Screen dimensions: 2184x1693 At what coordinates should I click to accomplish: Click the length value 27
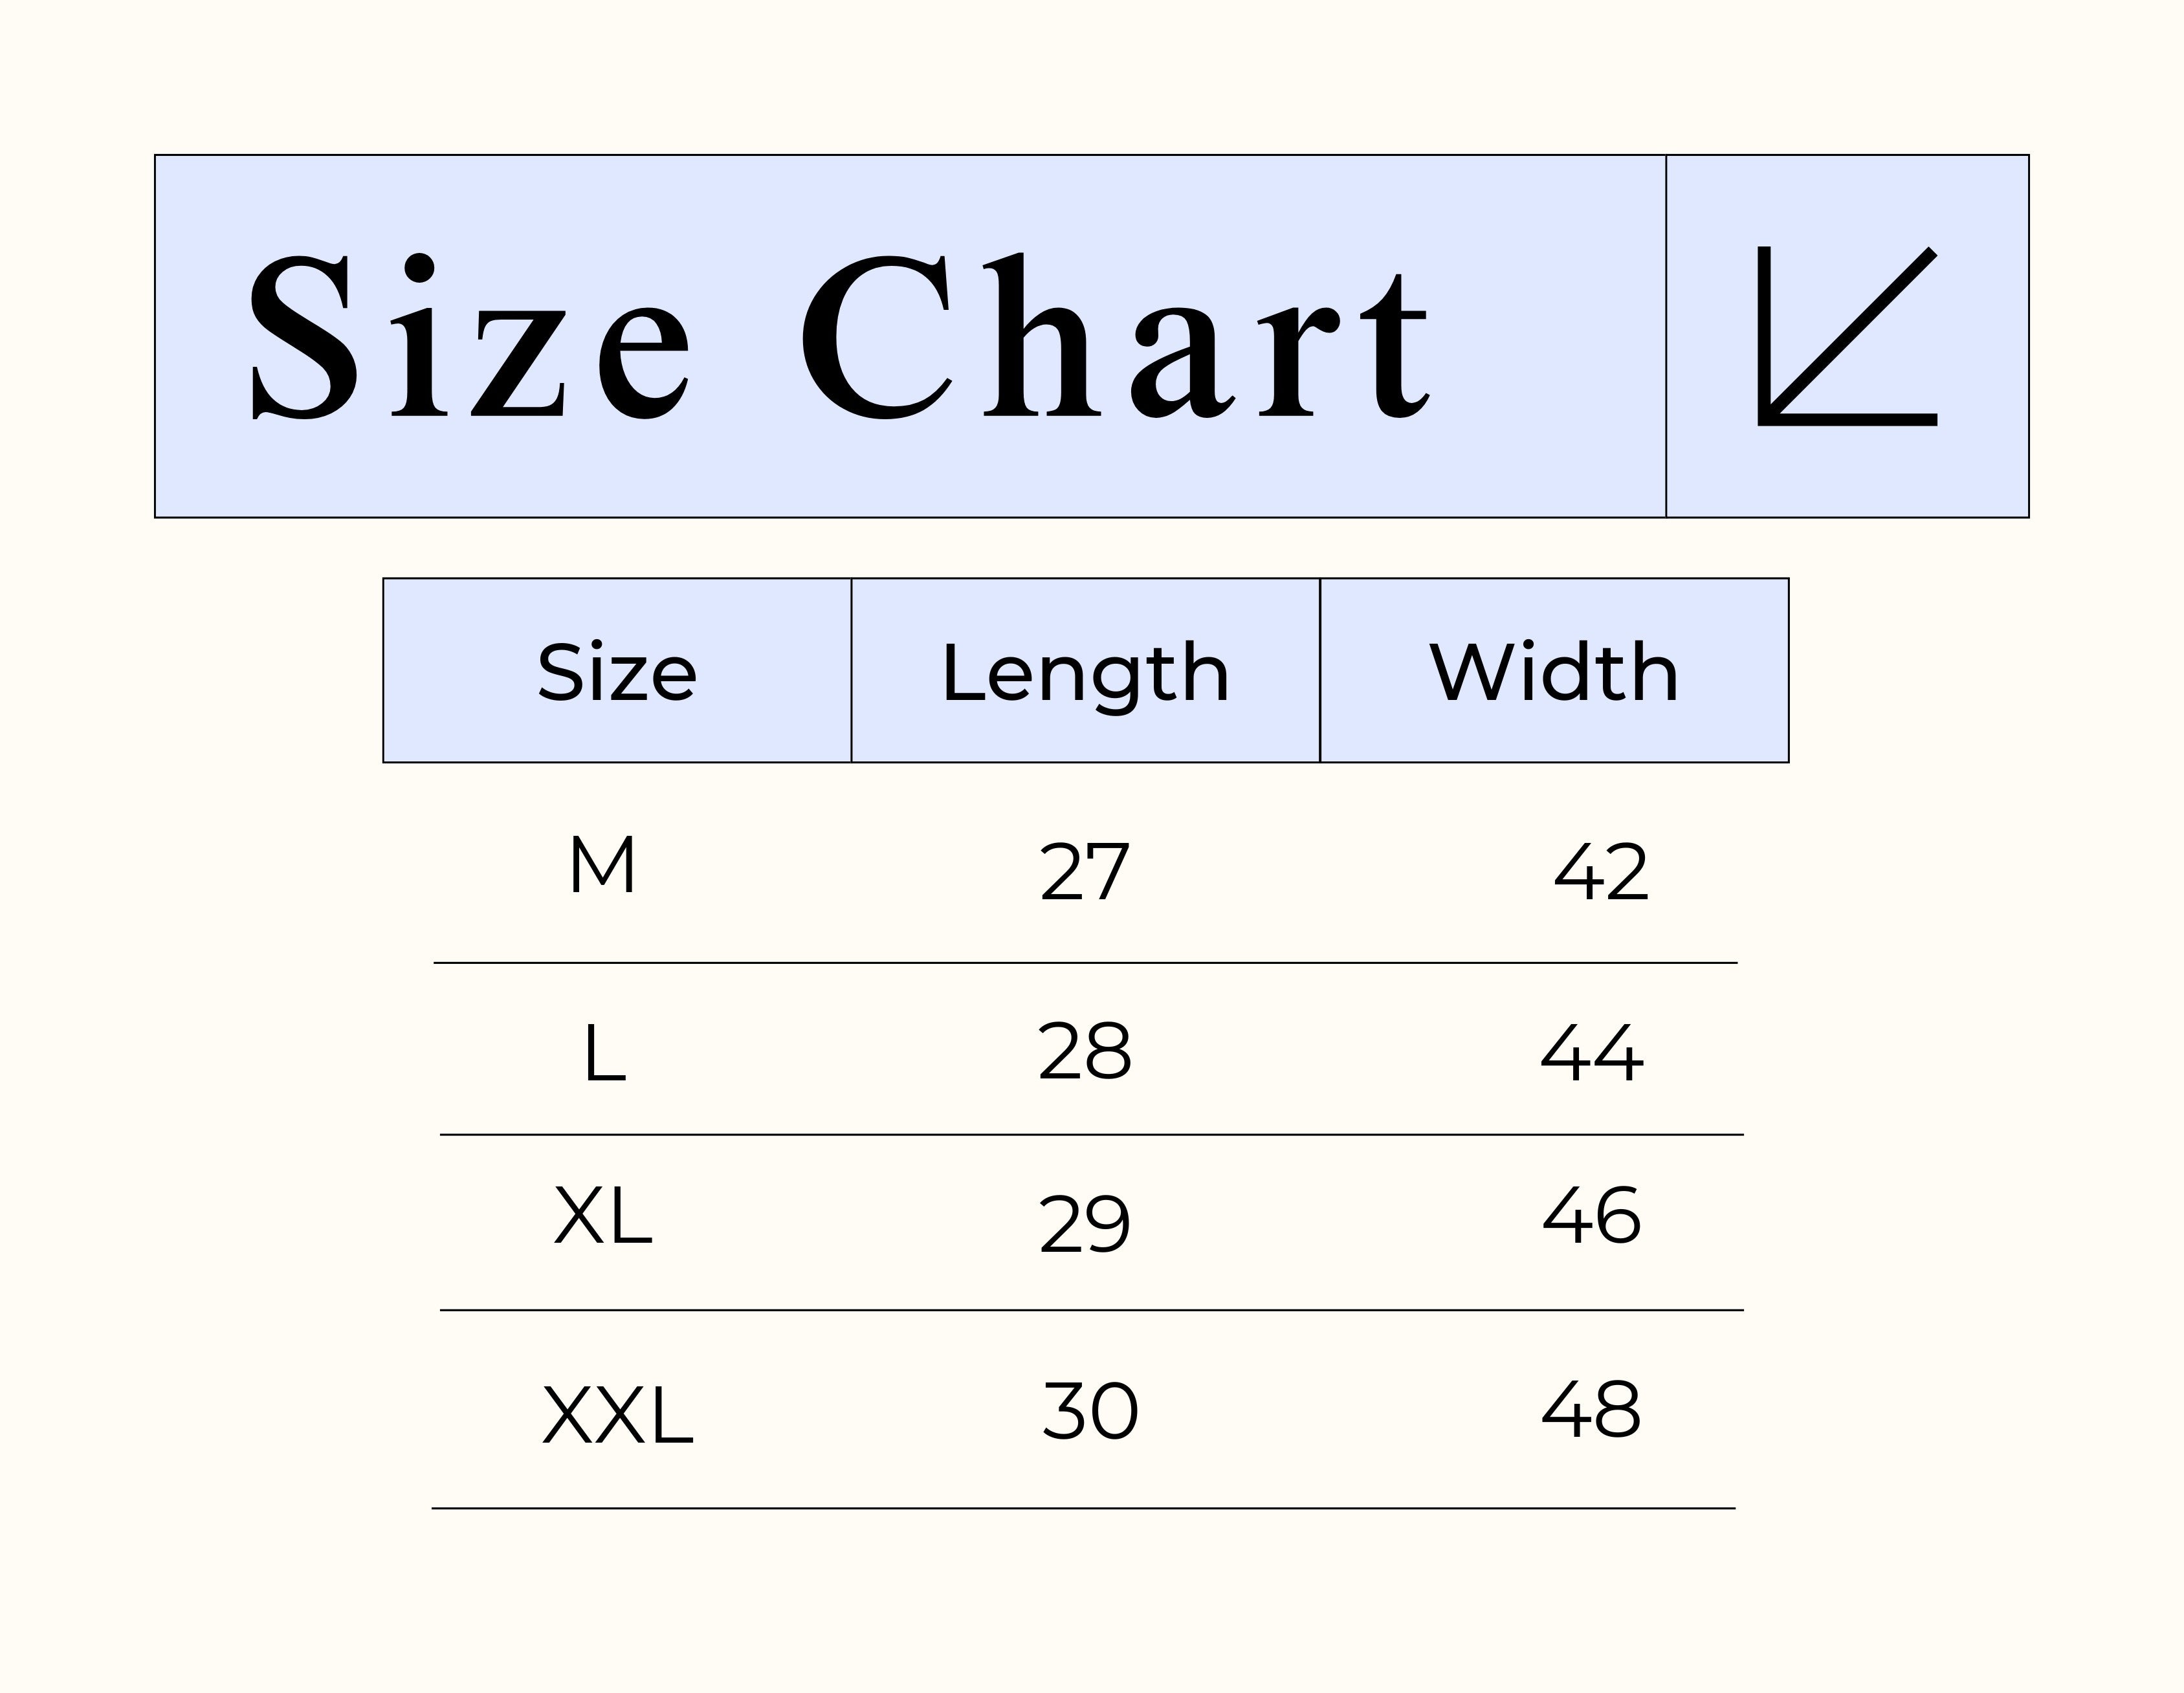click(1084, 872)
